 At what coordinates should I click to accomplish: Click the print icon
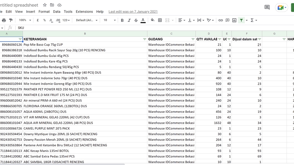4,20
